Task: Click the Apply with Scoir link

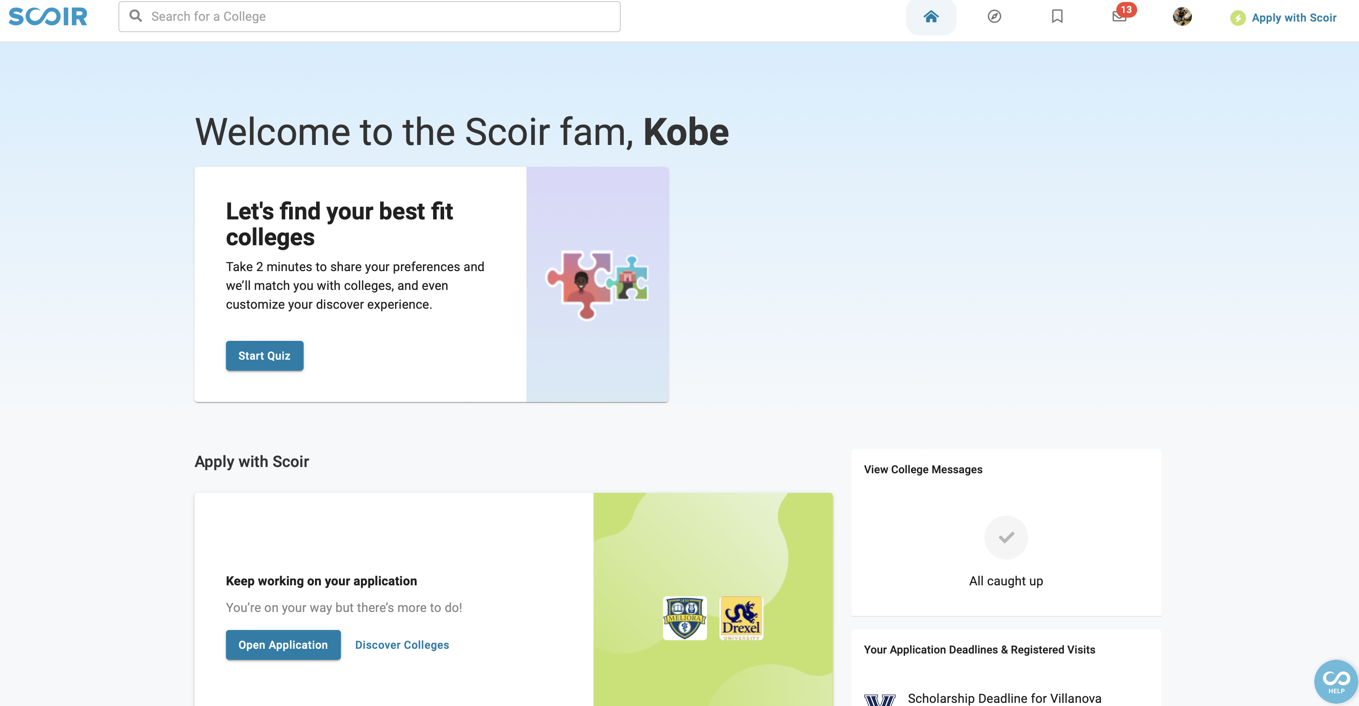Action: coord(1293,17)
